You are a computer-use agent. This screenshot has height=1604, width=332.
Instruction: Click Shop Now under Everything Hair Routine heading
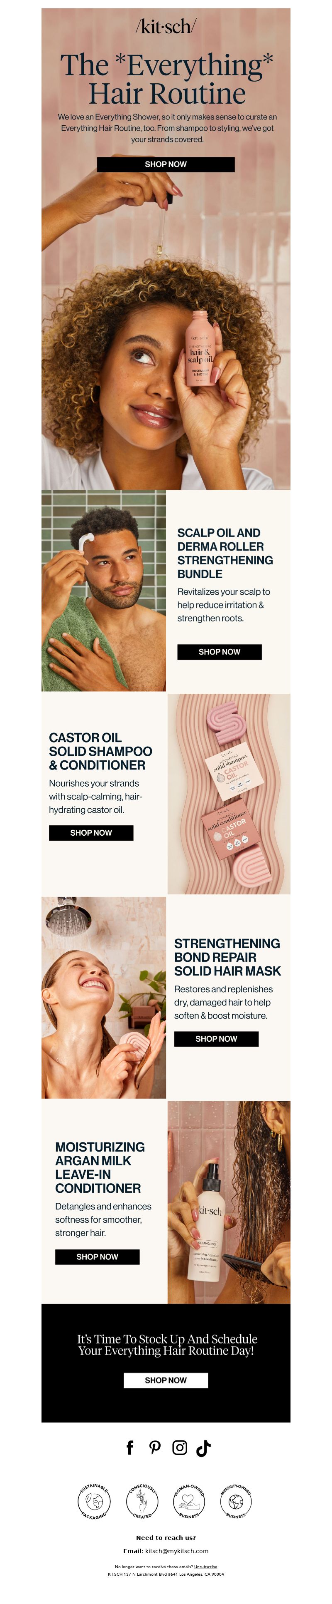[x=166, y=164]
